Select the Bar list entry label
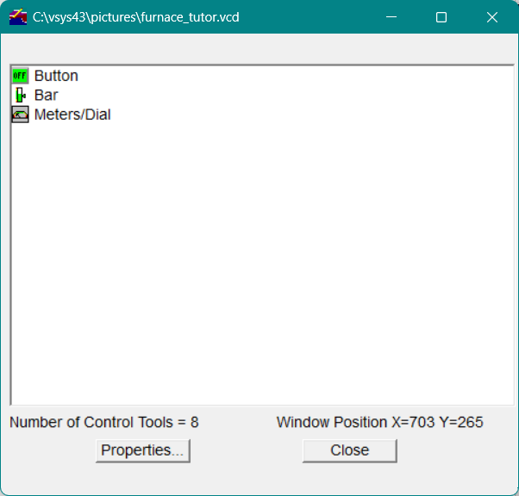This screenshot has width=519, height=496. pyautogui.click(x=46, y=95)
